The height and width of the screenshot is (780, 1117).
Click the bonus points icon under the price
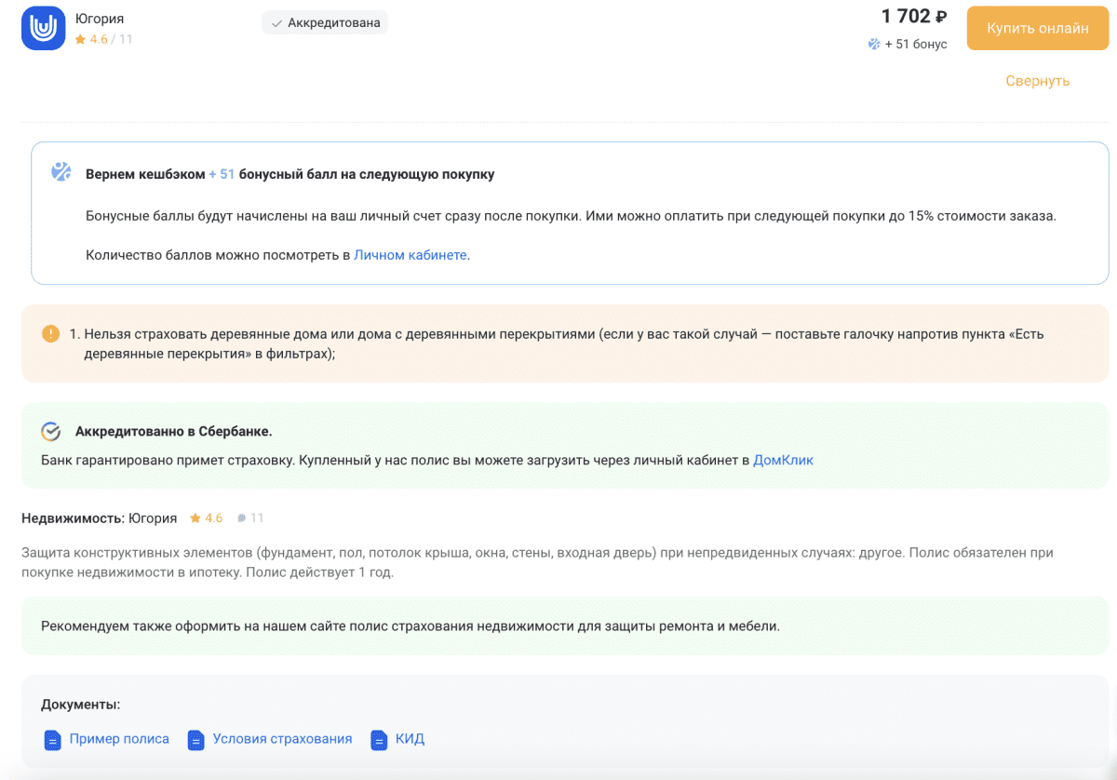tap(874, 44)
